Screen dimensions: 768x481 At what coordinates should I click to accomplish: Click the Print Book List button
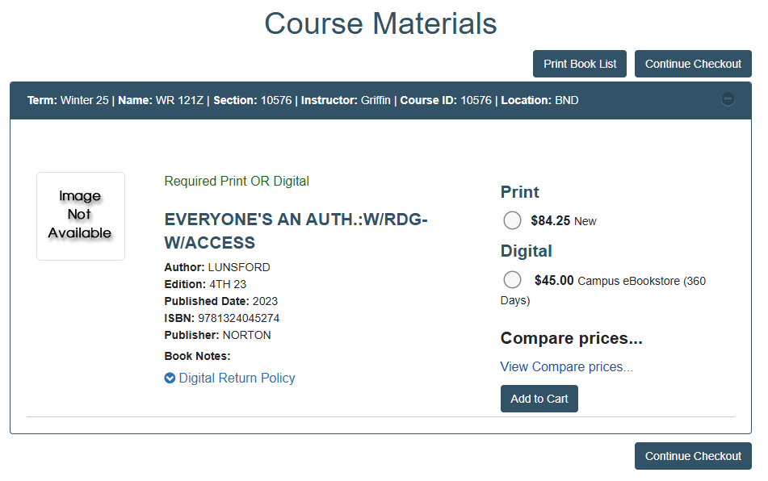tap(579, 64)
